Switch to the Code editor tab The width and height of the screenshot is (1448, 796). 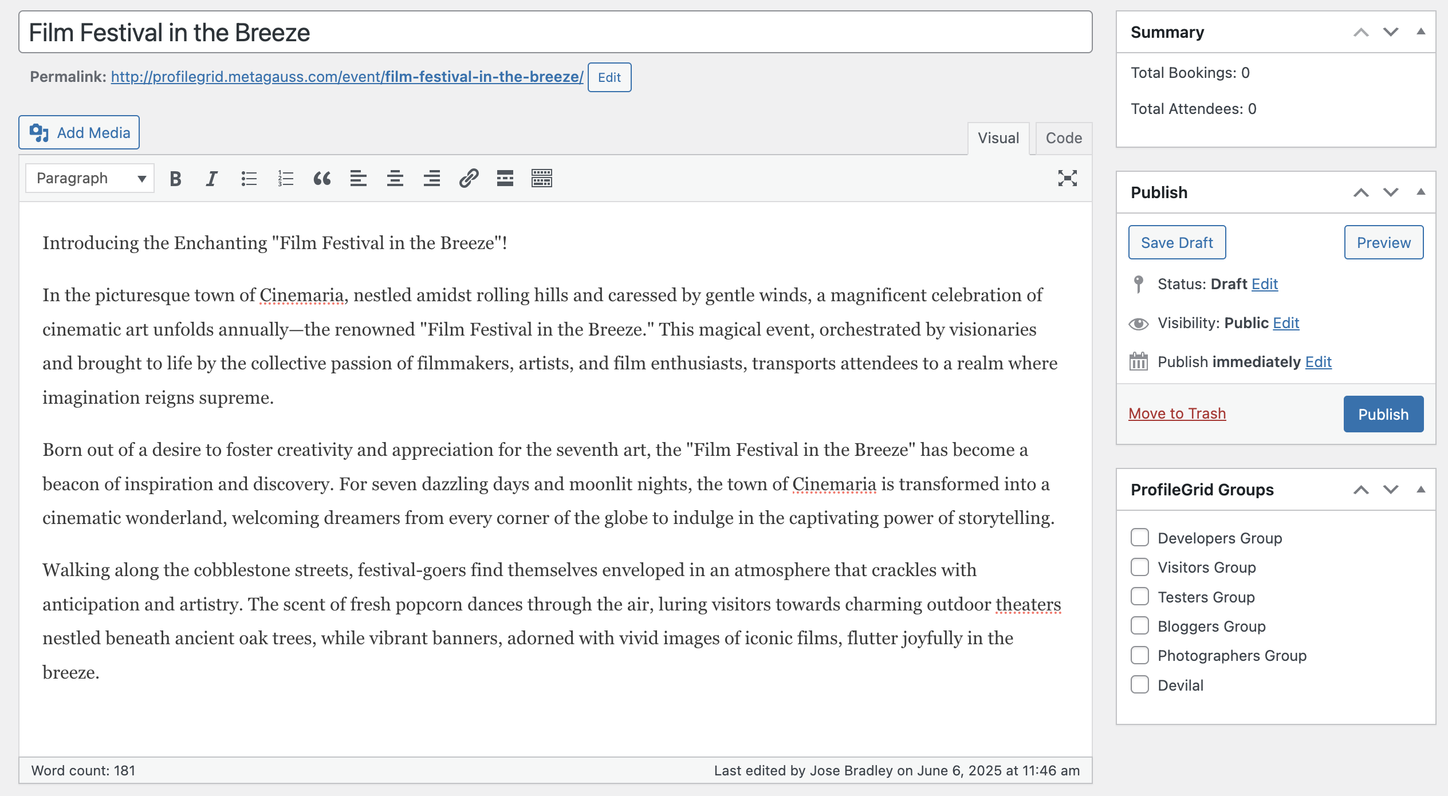click(1064, 138)
